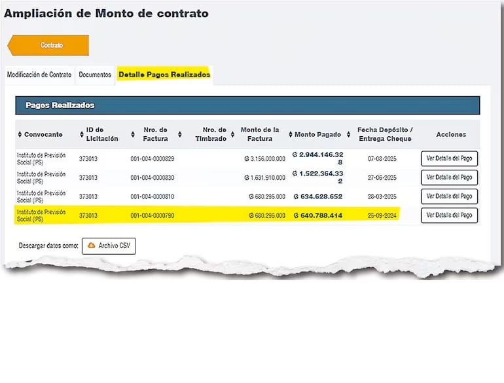
Task: Download data as Archivo CSV
Action: tap(109, 246)
